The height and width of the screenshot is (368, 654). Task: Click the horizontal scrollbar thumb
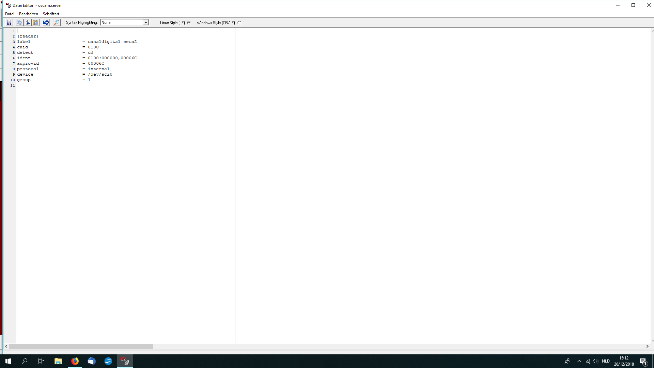coord(81,346)
